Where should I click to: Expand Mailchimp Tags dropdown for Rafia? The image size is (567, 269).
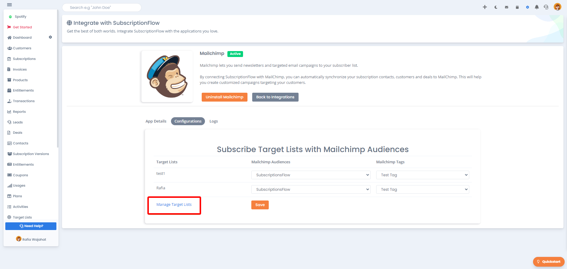click(x=423, y=189)
